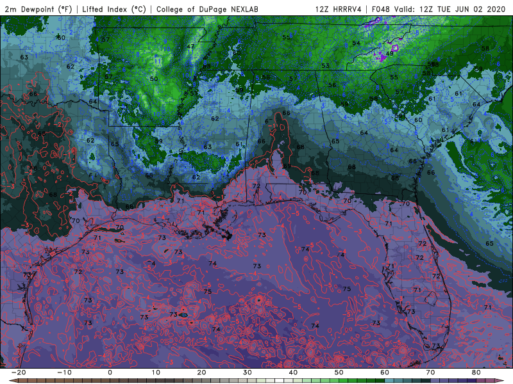Click the College of DuPage NEXLAB label
The image size is (513, 384).
pos(207,9)
